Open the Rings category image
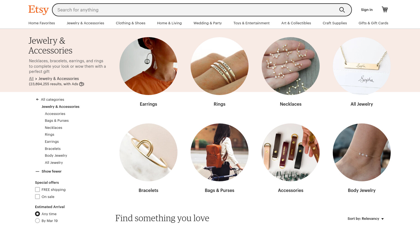Viewport: 420px width, 225px height. (220, 66)
